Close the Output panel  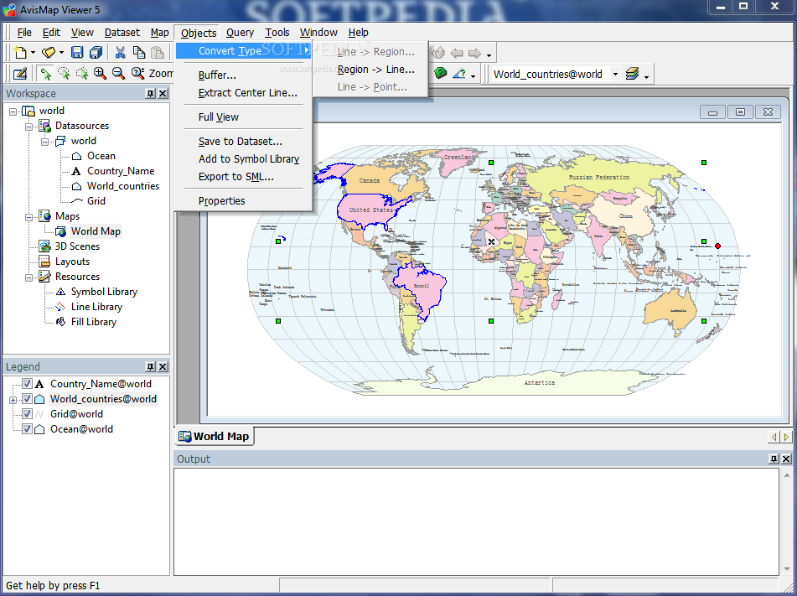(786, 459)
